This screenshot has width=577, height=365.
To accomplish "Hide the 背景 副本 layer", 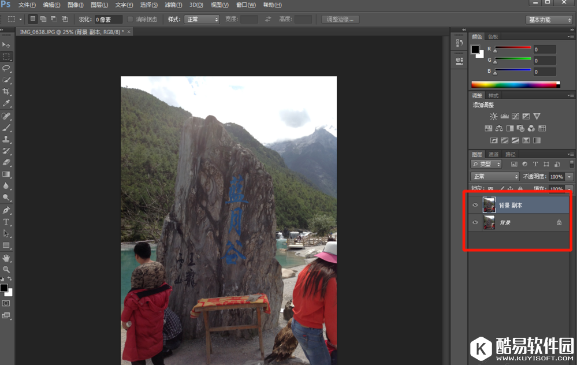I will 475,205.
